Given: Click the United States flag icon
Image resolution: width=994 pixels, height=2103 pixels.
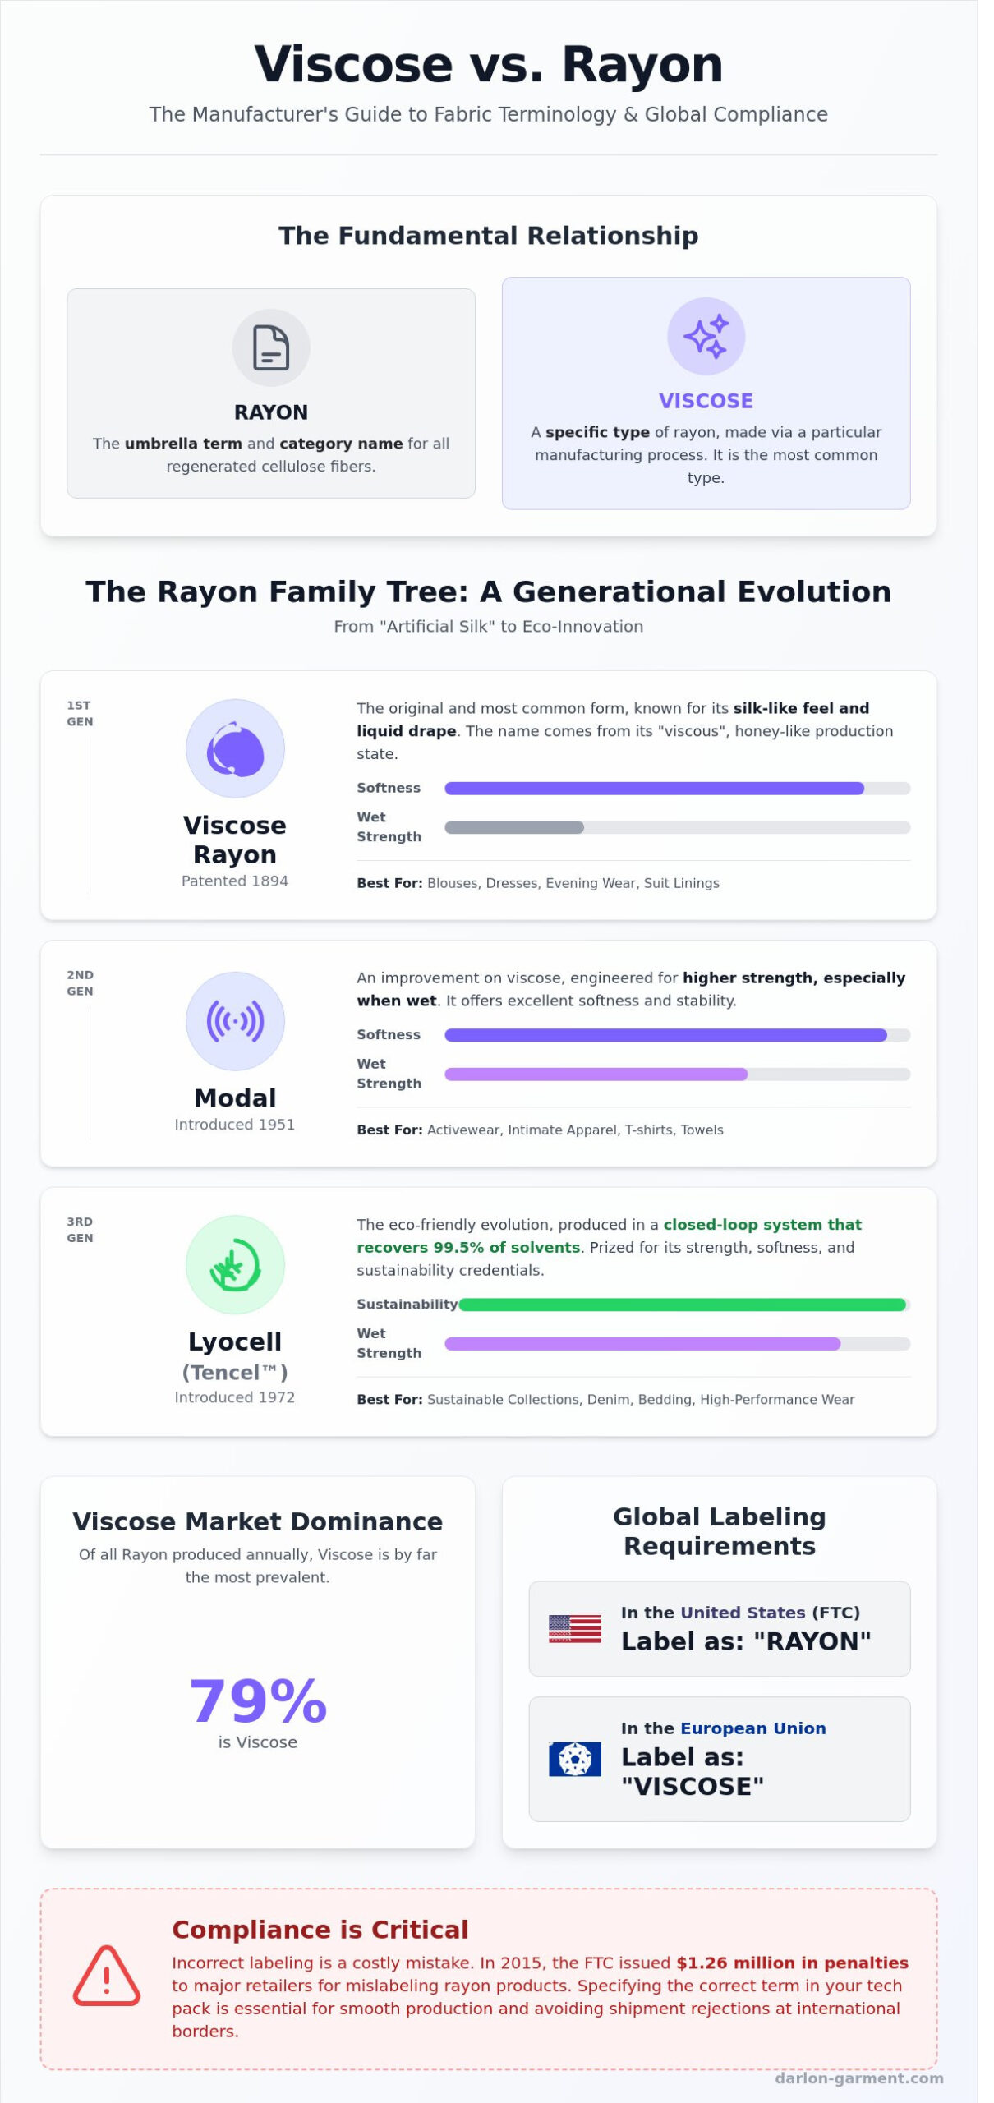Looking at the screenshot, I should [x=575, y=1629].
